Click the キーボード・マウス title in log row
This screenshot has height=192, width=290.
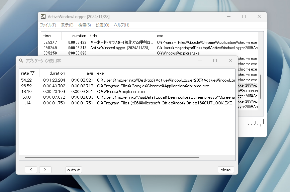pos(121,42)
